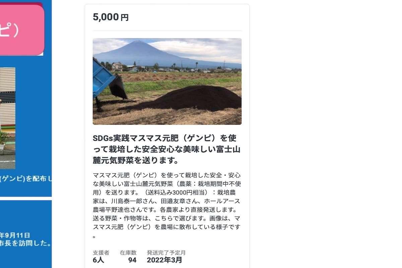Click the pink banner ending with ピ）
This screenshot has width=402, height=268.
coord(22,29)
